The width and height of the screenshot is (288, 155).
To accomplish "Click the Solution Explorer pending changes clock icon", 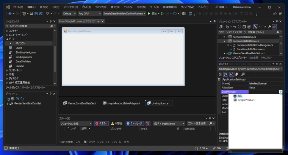I will pos(227,27).
